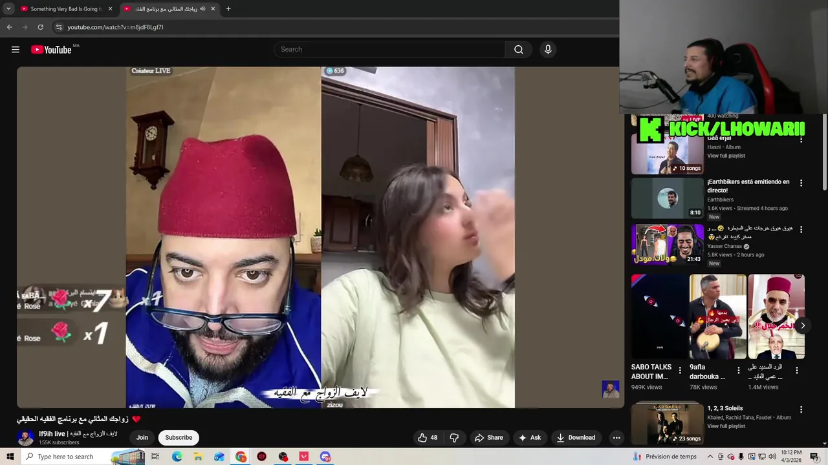Open Prévision de temps weather widget
The image size is (828, 465).
pos(665,457)
